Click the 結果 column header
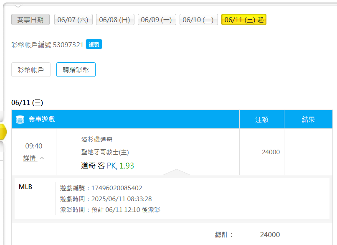This screenshot has width=337, height=245. [308, 120]
